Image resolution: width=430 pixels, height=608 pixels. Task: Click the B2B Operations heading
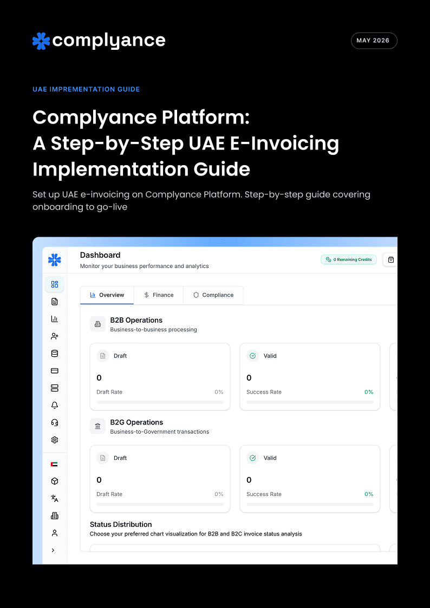coord(136,321)
